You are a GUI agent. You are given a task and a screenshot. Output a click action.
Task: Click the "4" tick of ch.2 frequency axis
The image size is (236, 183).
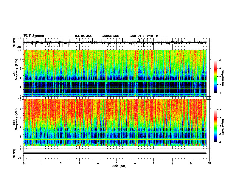point(21,127)
